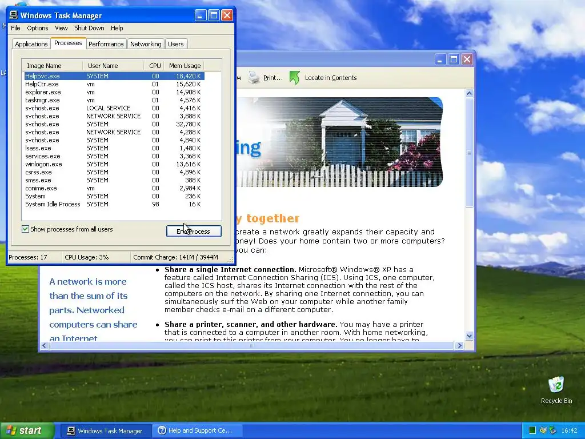Click the taskbar clock showing 16:42
Screen dimensions: 585x439
pos(569,430)
